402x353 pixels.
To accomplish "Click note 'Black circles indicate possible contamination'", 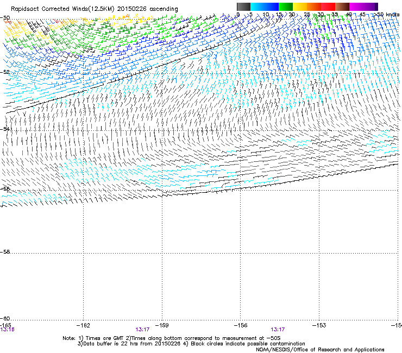I will (248, 344).
